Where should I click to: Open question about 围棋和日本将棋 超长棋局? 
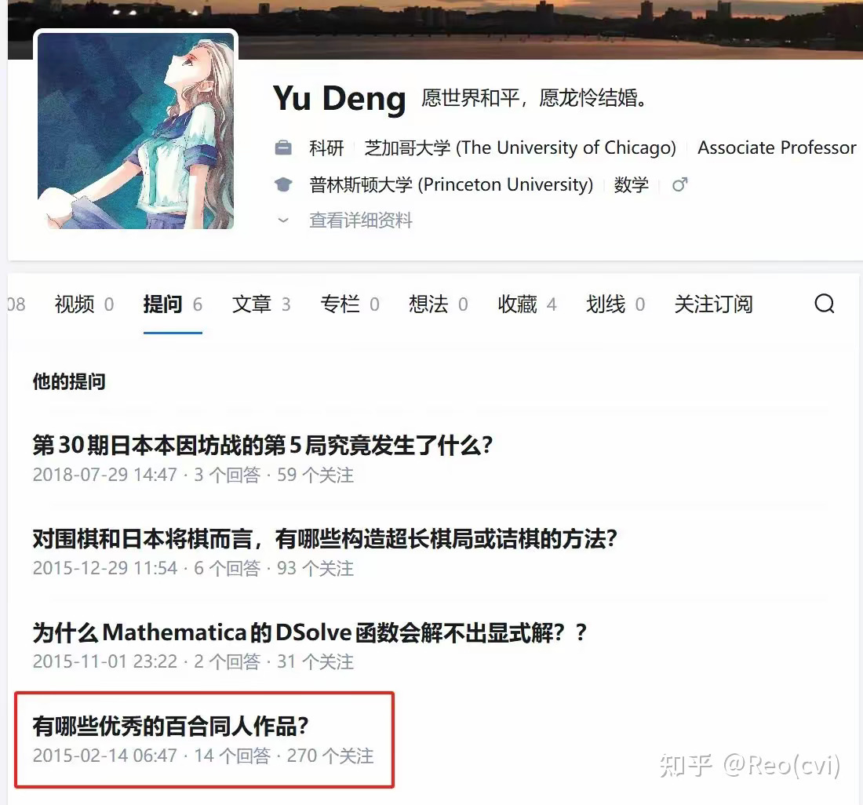pyautogui.click(x=325, y=539)
